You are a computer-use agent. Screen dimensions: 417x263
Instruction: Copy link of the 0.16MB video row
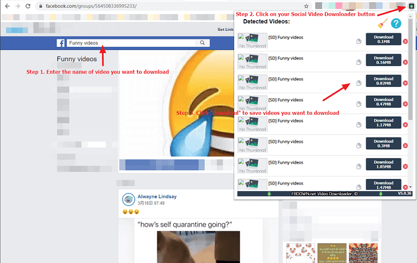pos(359,62)
